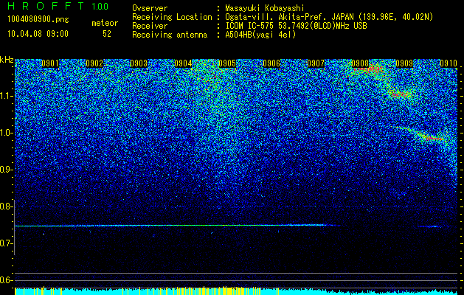Click the 0902 time marker
The image size is (464, 295).
tap(94, 63)
